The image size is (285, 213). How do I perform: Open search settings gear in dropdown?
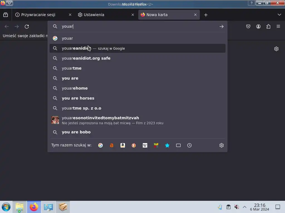tap(221, 145)
